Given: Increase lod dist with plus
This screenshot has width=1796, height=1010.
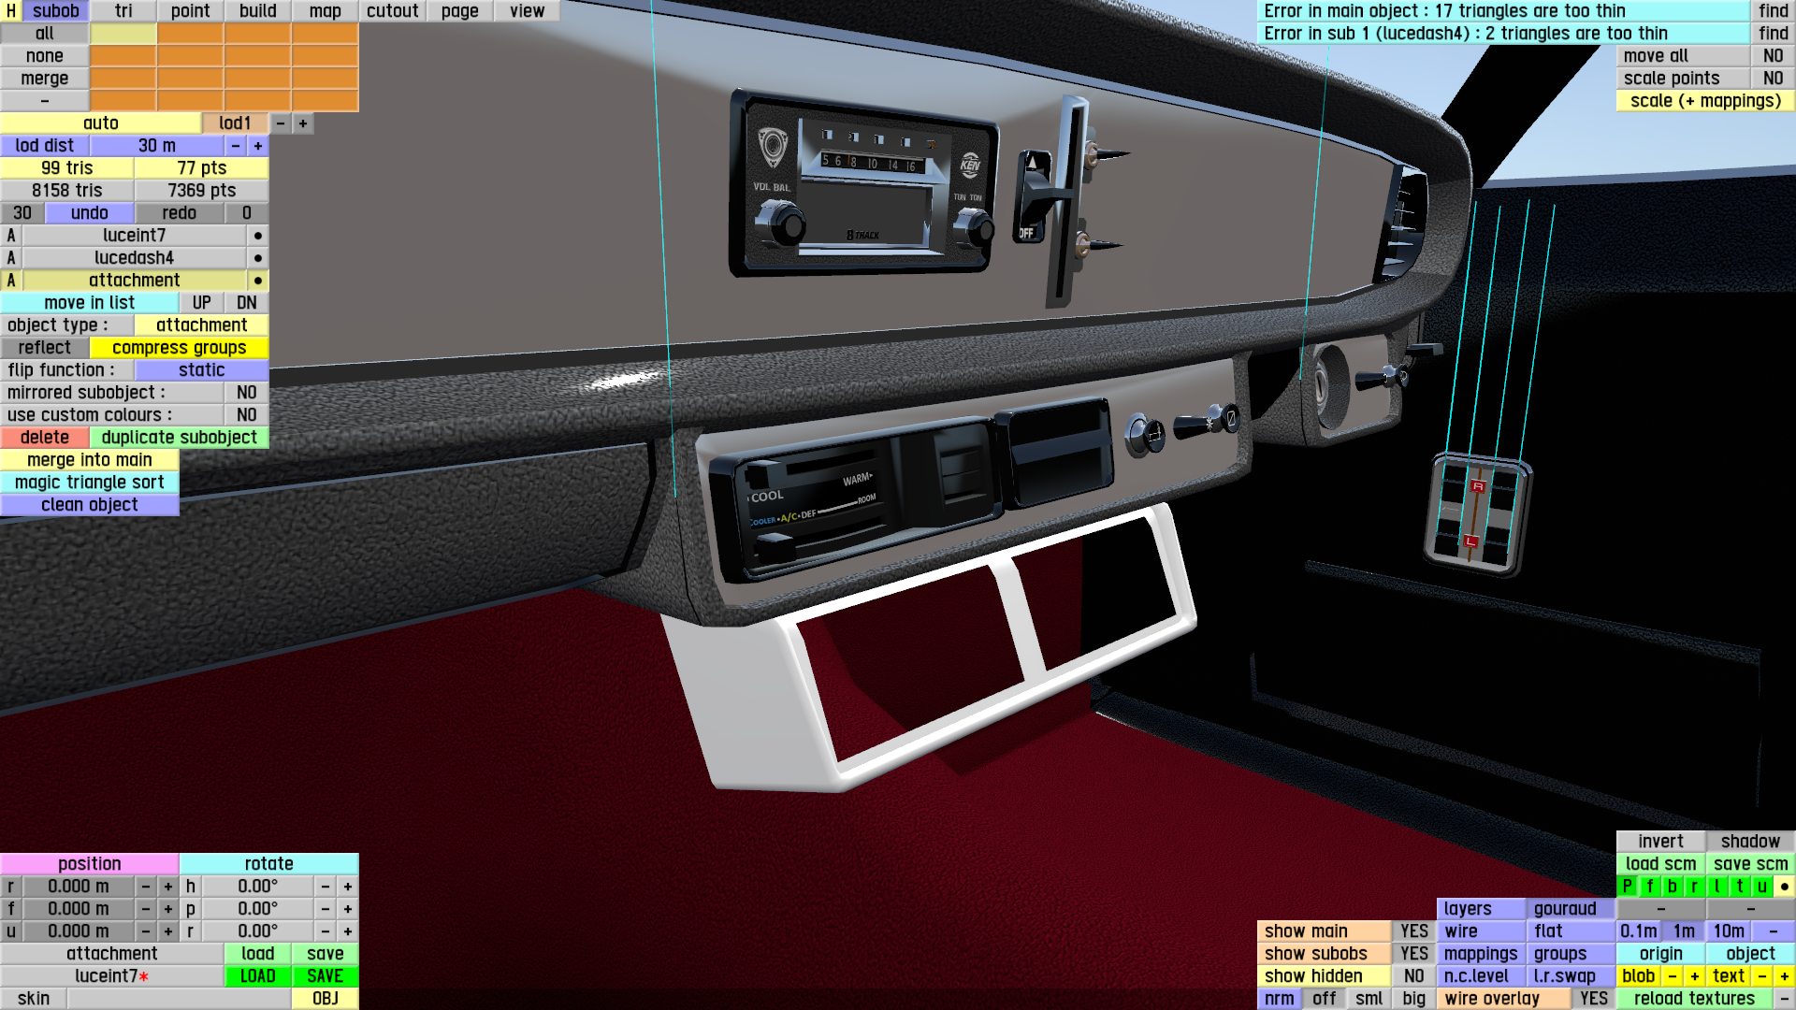Looking at the screenshot, I should 257,146.
